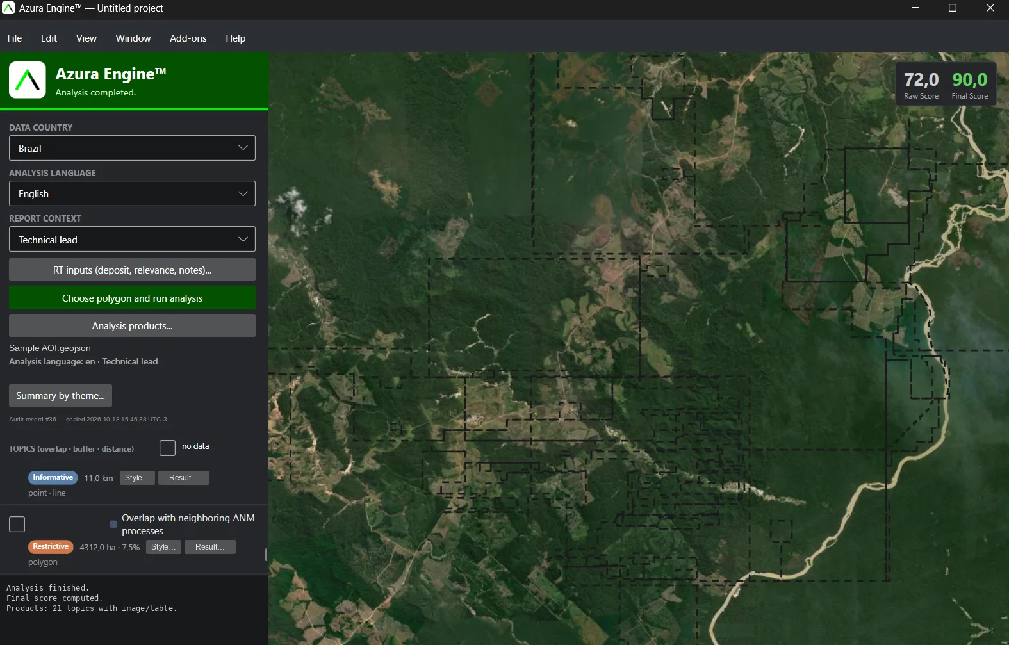Click the Informative badge
This screenshot has width=1009, height=645.
click(x=53, y=478)
